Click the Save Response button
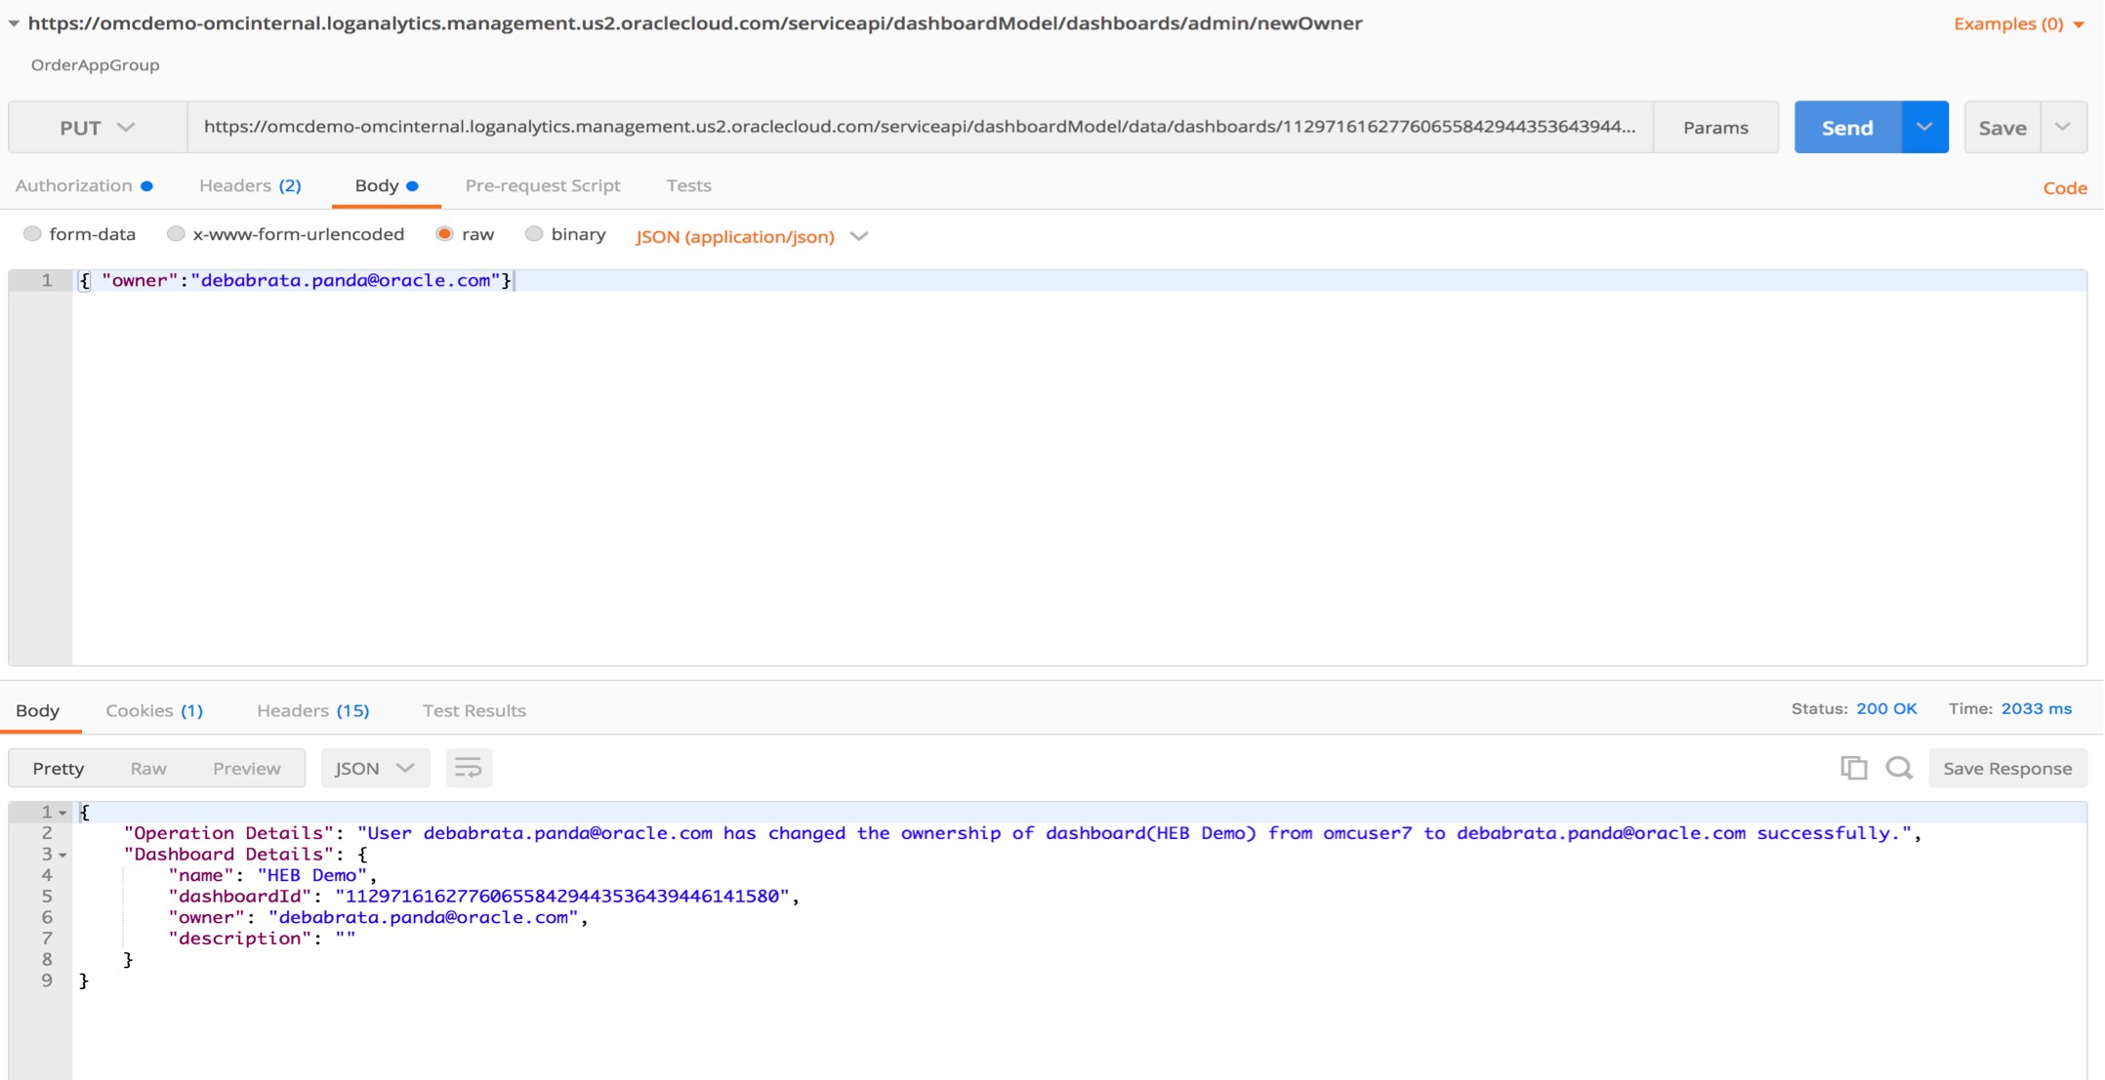 click(2007, 768)
